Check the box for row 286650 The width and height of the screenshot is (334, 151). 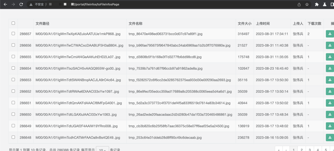[x=13, y=114]
